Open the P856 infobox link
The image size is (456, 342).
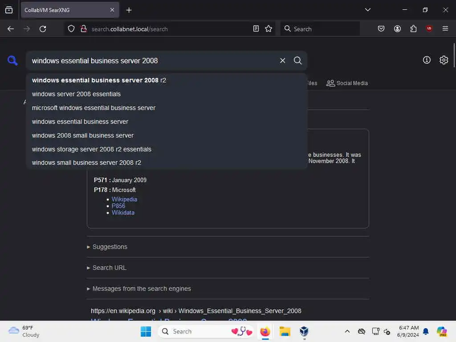[118, 206]
